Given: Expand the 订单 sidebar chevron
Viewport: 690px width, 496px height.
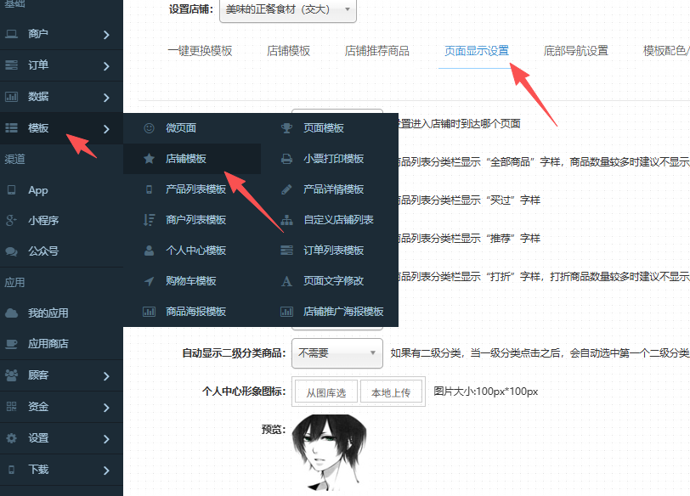Looking at the screenshot, I should click(106, 66).
